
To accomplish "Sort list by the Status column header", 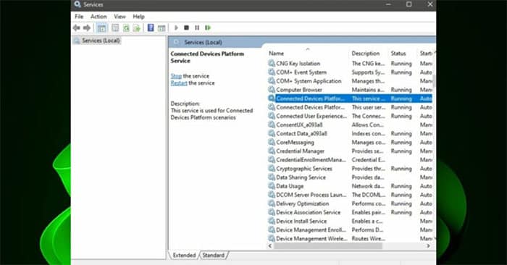I will (x=398, y=54).
